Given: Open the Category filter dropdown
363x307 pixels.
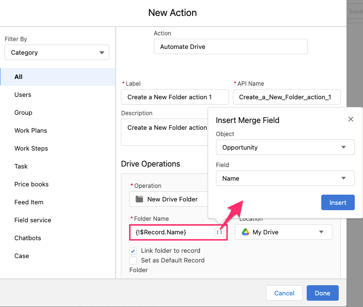Looking at the screenshot, I should tap(57, 52).
